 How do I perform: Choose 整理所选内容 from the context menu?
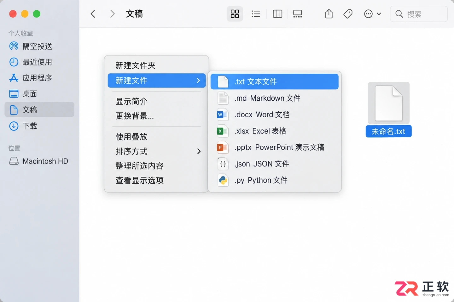point(156,166)
